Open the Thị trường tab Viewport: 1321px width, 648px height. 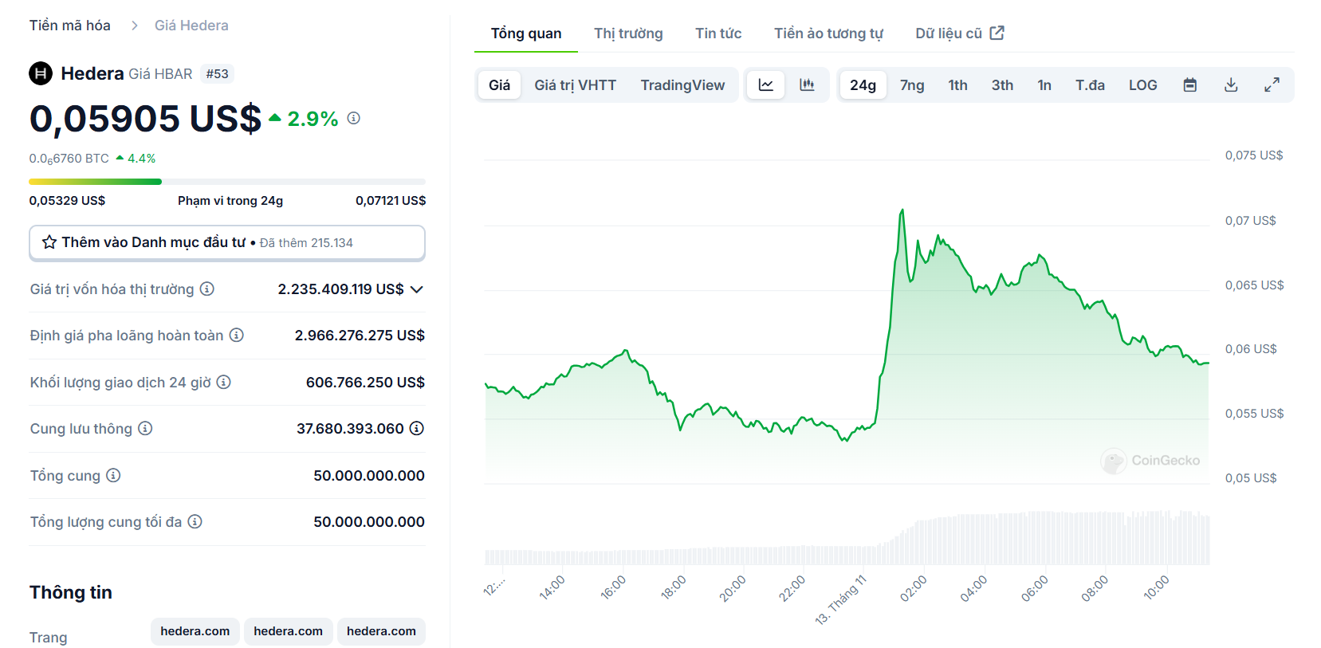click(x=628, y=33)
